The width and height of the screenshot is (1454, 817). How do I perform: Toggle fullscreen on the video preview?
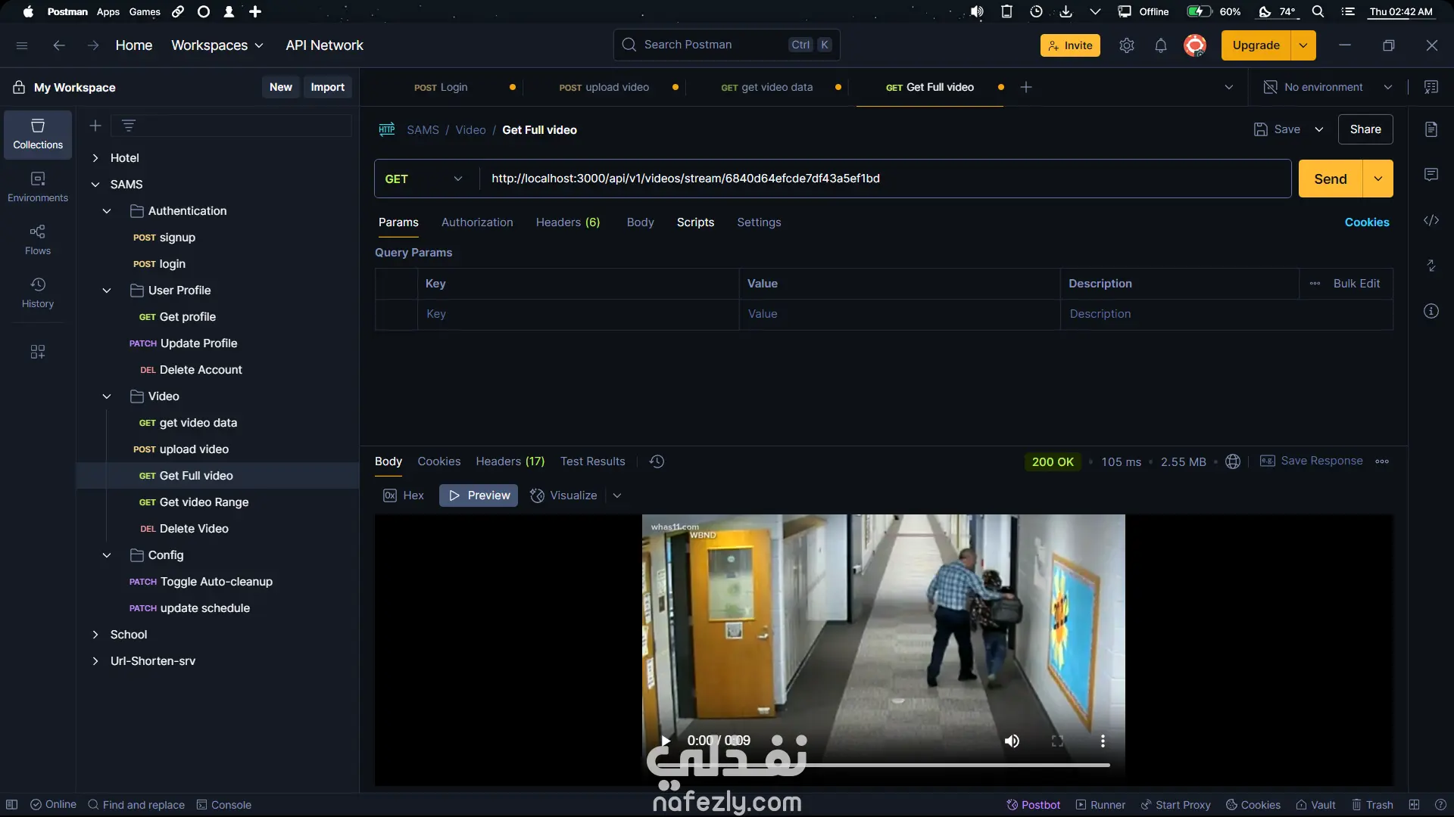(1057, 741)
